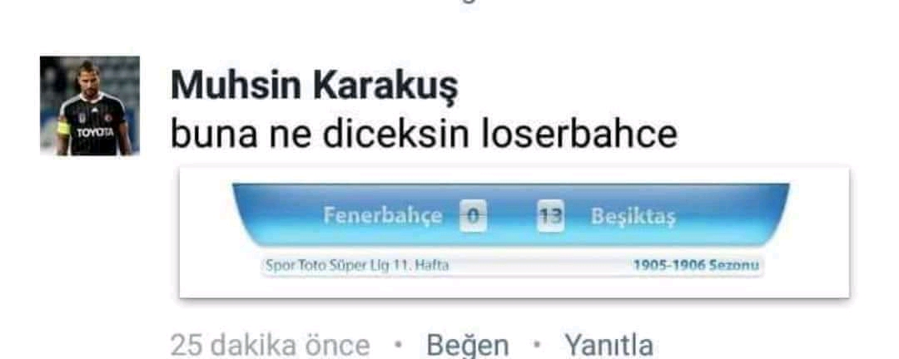Click the dot separator before Beğen
The image size is (899, 359).
399,345
